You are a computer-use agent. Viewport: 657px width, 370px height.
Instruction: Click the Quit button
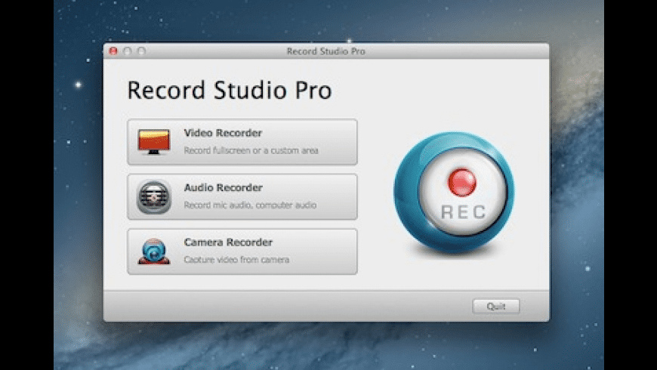[496, 307]
